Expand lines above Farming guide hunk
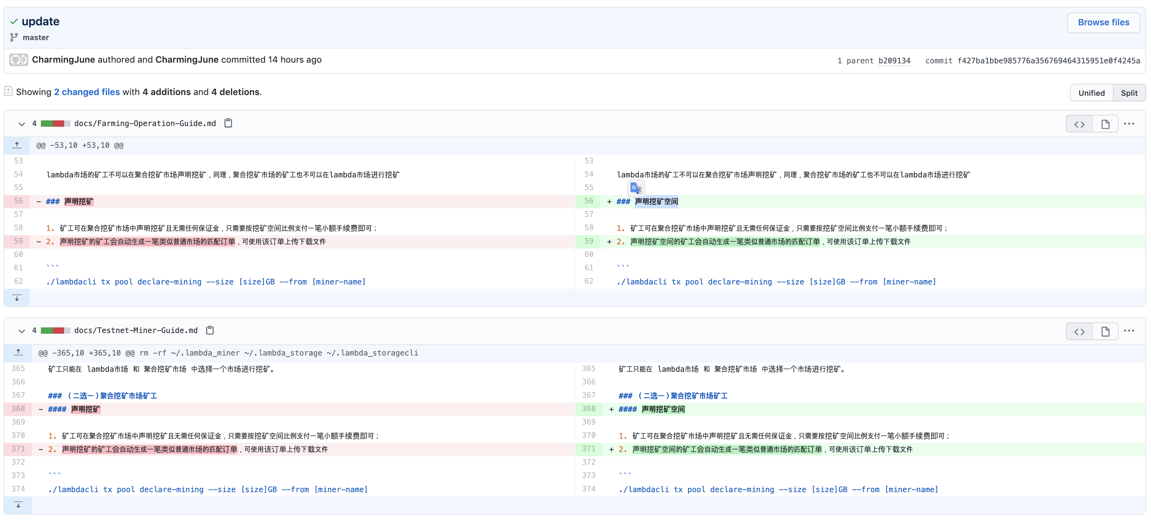This screenshot has height=521, width=1151. tap(17, 145)
